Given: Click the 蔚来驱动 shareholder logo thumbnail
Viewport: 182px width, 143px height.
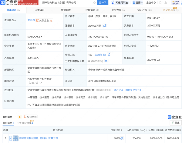Looking at the screenshot, I should pyautogui.click(x=15, y=138).
